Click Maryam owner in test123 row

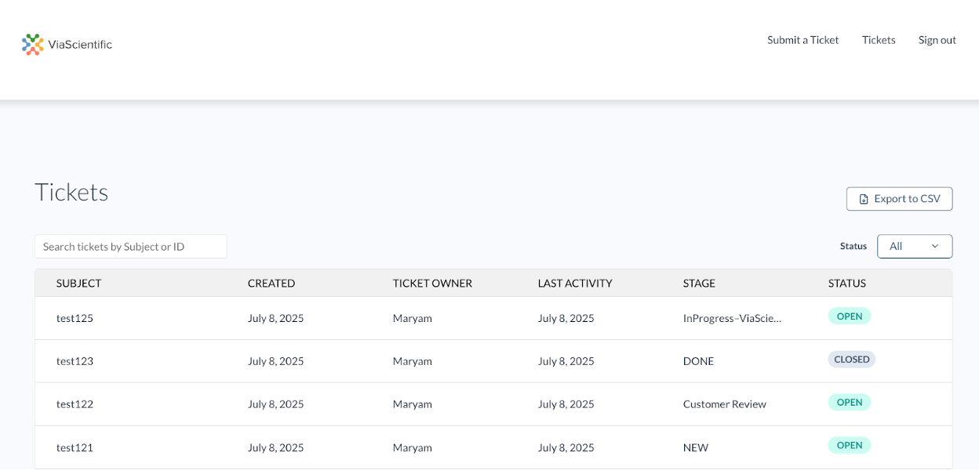413,361
